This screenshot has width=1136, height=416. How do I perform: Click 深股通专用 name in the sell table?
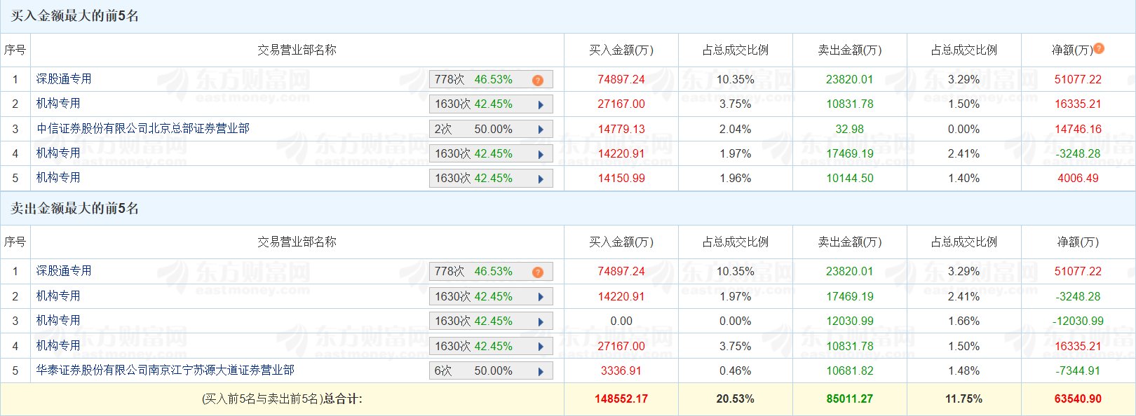click(64, 271)
